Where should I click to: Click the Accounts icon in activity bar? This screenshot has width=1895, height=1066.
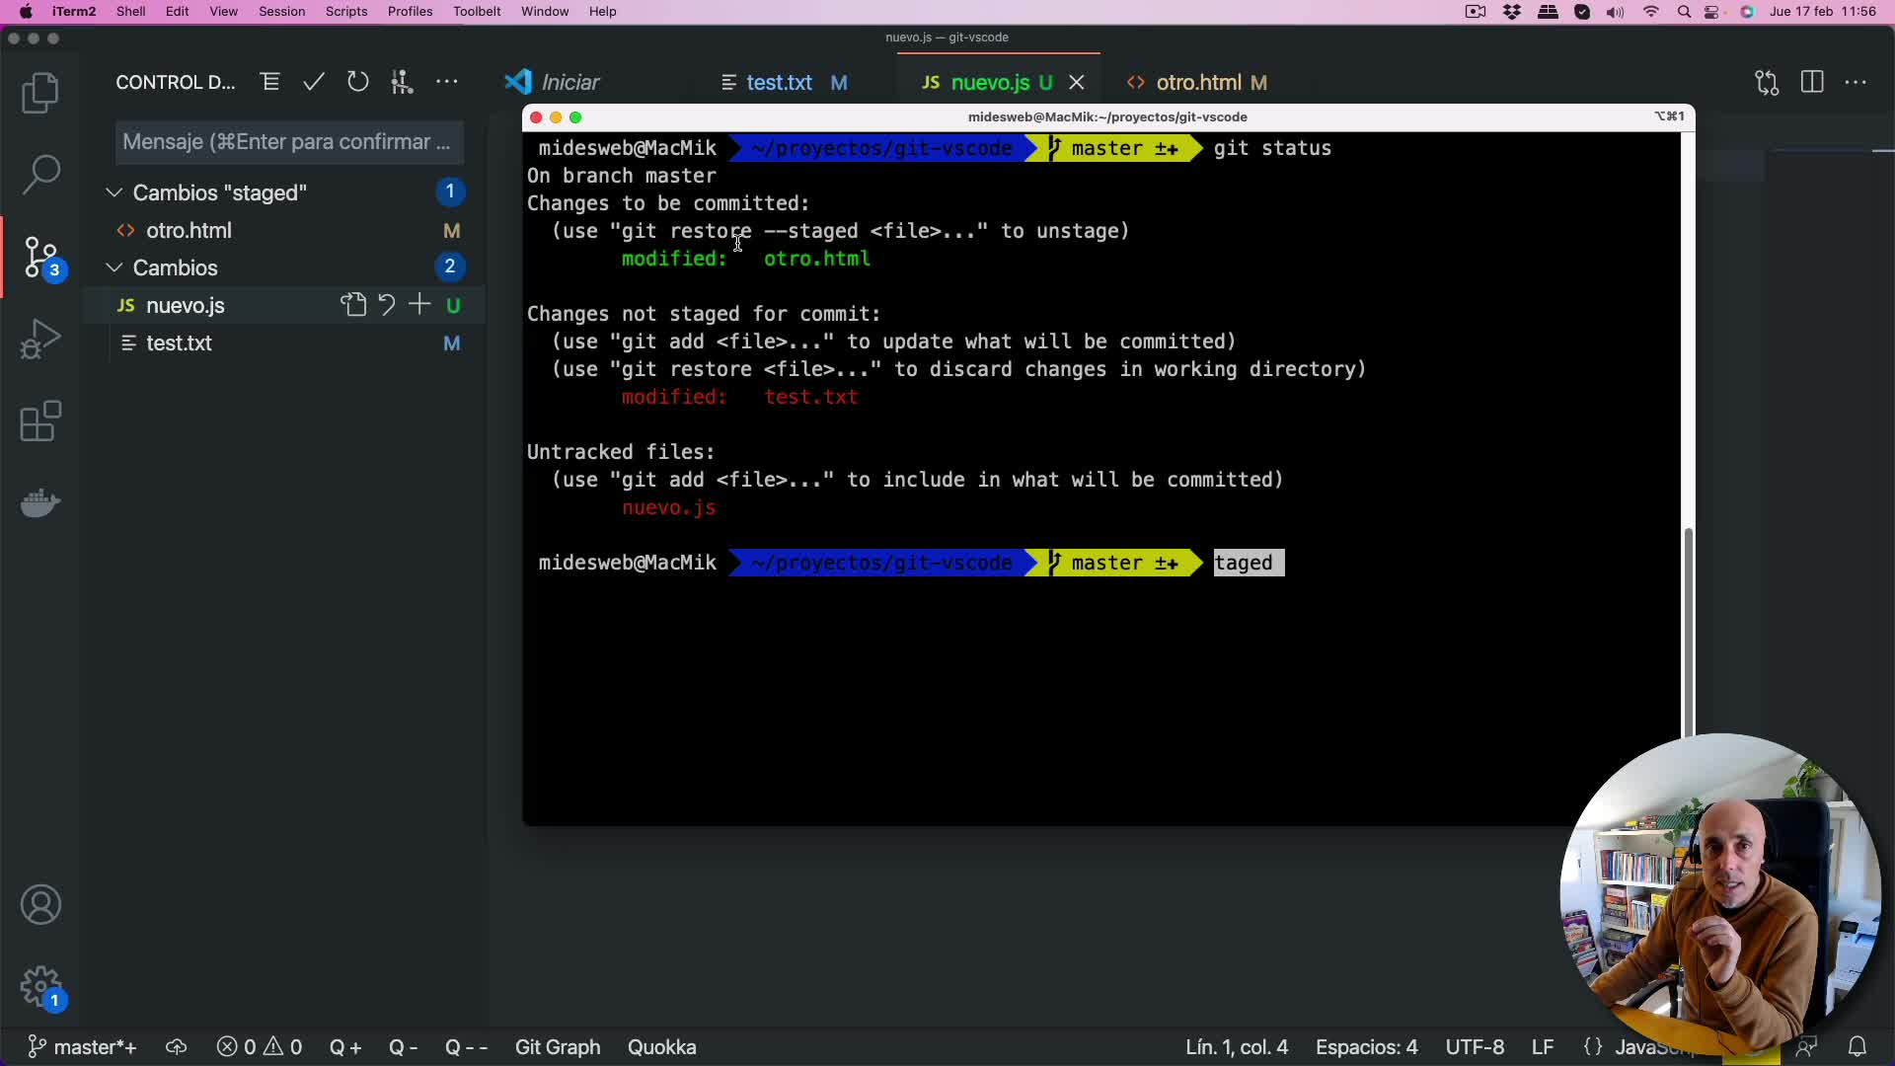point(40,904)
